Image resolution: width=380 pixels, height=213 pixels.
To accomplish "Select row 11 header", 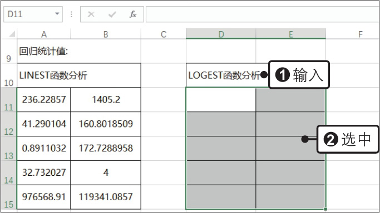I will (x=8, y=100).
